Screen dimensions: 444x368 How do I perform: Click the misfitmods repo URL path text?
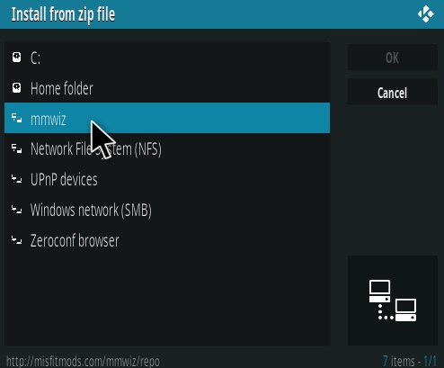point(83,362)
